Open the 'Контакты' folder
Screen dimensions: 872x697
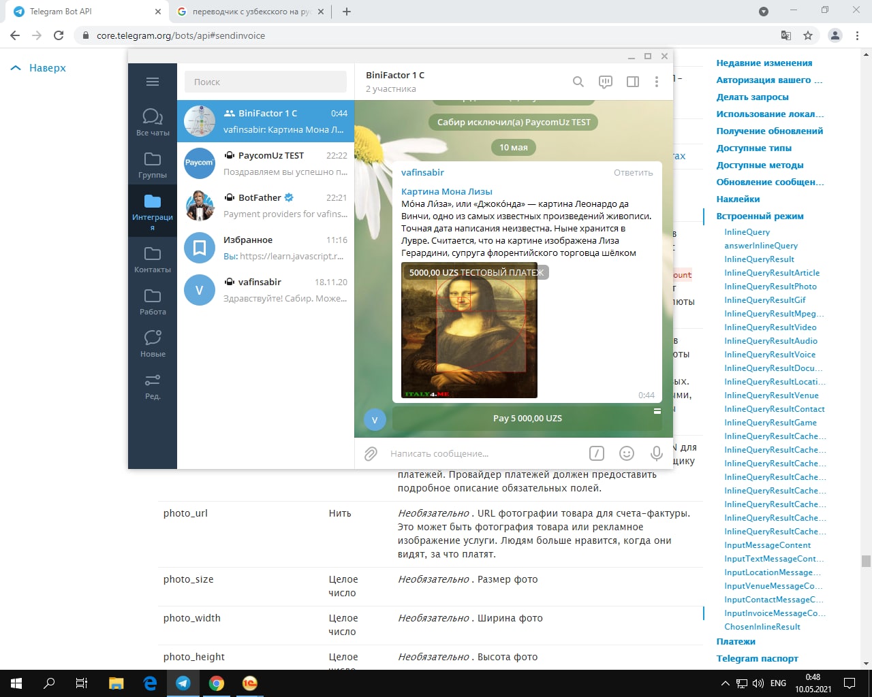pos(153,259)
